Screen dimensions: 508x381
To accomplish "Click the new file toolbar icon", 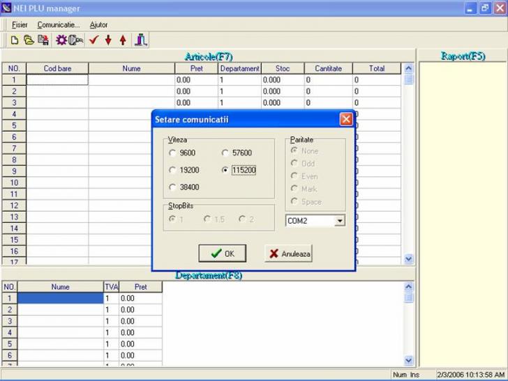I will 14,40.
